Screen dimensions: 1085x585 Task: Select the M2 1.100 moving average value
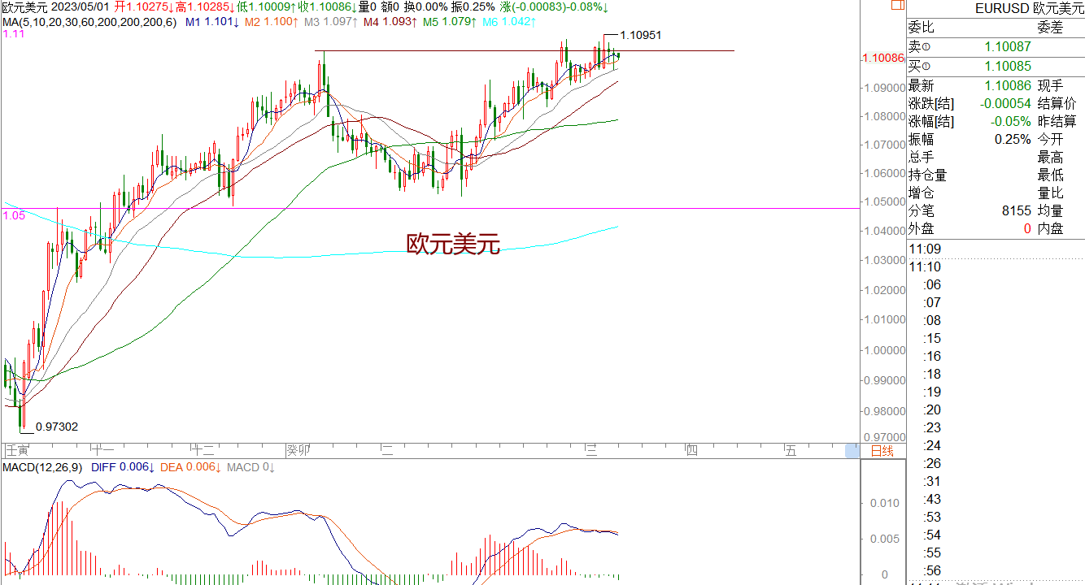[272, 22]
